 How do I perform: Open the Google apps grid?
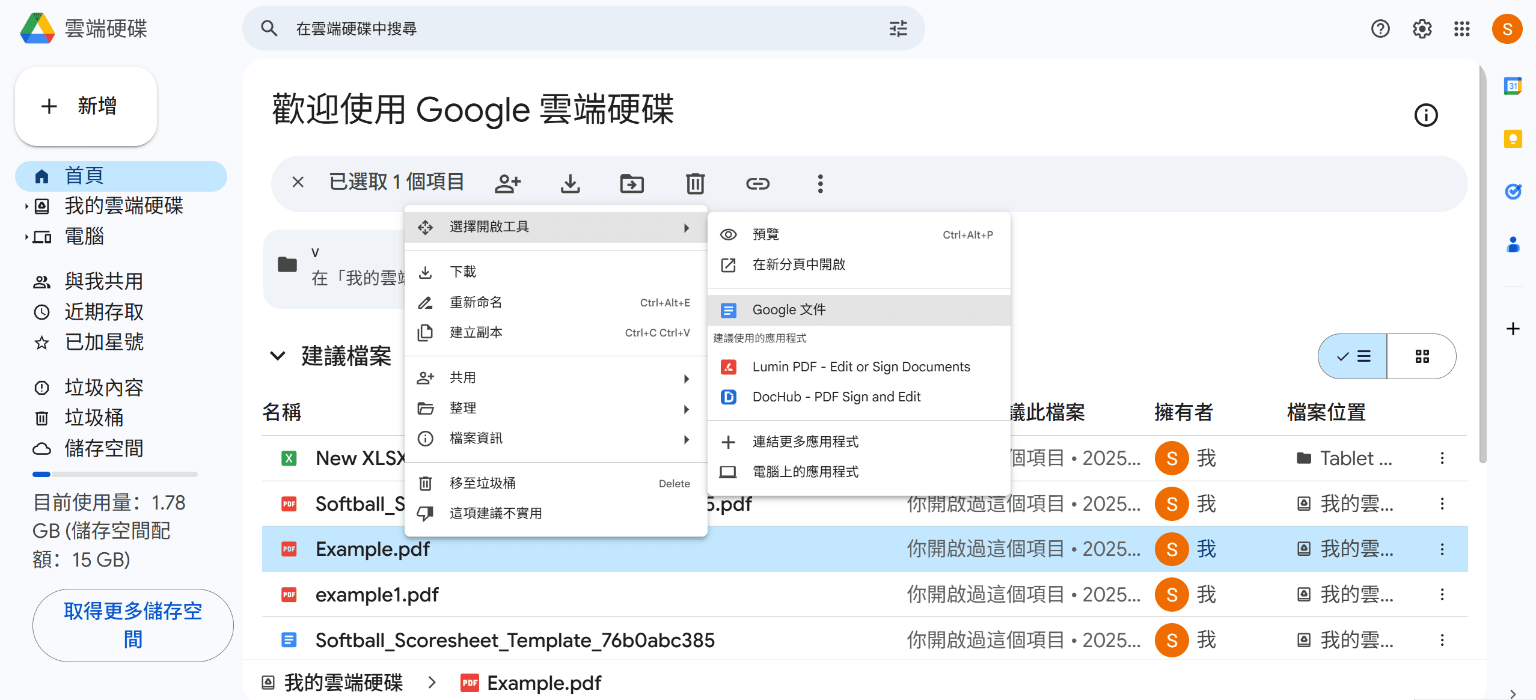coord(1462,28)
